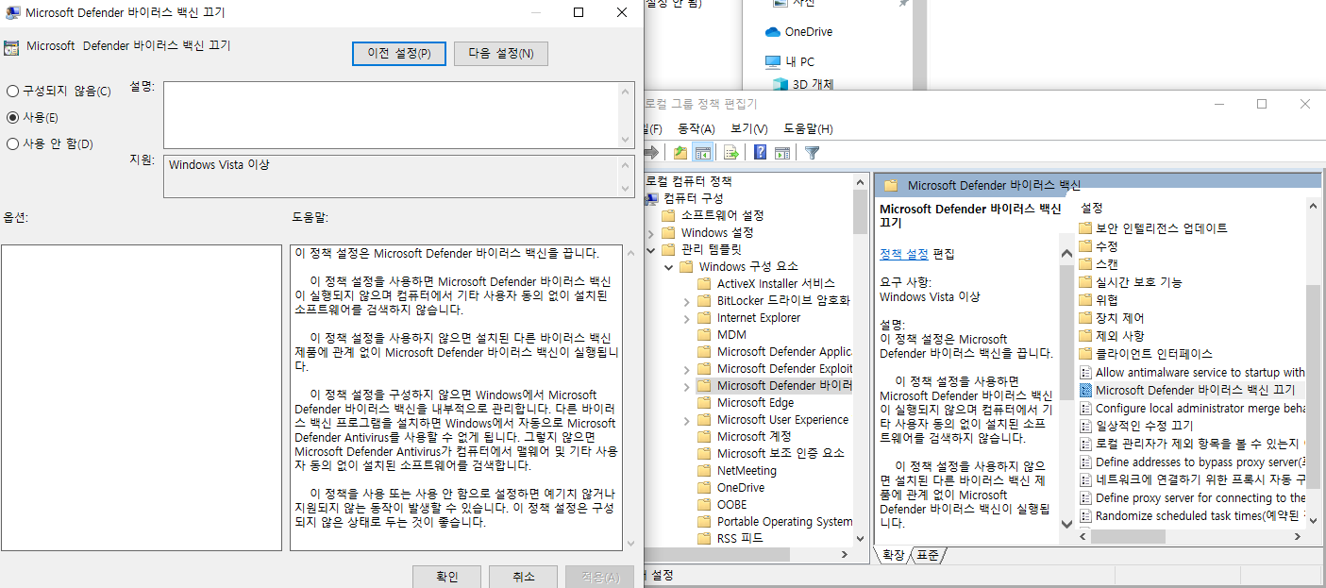Expand the BitLocker 드라이브 암호화 node
1326x588 pixels.
(686, 300)
